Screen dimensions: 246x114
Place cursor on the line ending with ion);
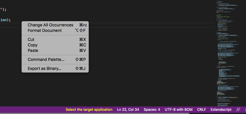pos(5,20)
